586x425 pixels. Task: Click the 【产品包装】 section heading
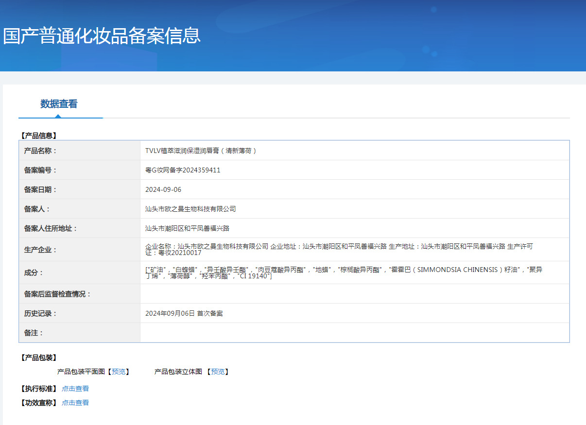[39, 357]
